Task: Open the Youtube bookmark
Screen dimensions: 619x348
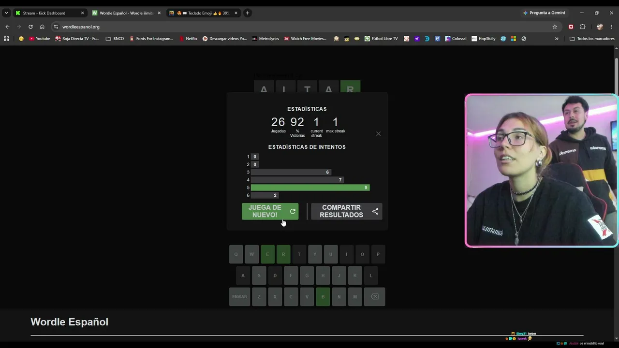Action: tap(40, 39)
